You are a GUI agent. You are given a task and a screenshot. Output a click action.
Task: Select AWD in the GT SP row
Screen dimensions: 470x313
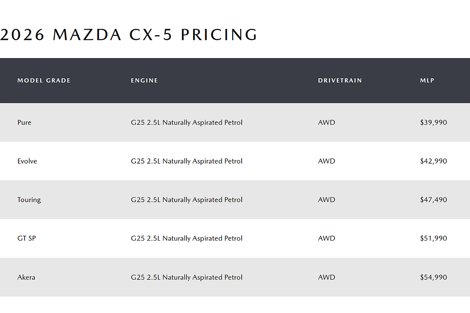pos(326,238)
